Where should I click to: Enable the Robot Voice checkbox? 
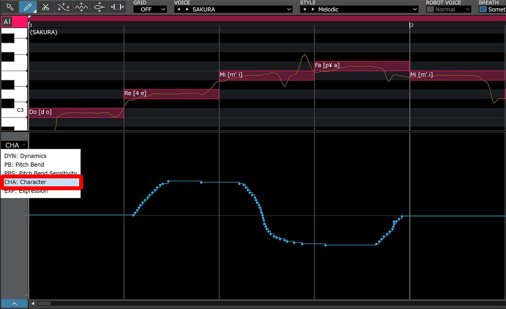431,9
